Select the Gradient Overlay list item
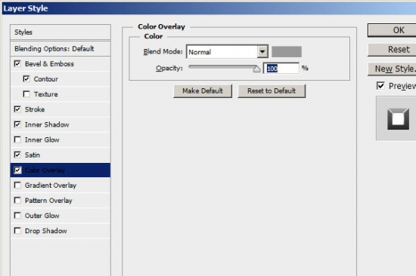The width and height of the screenshot is (416, 276). (x=61, y=186)
